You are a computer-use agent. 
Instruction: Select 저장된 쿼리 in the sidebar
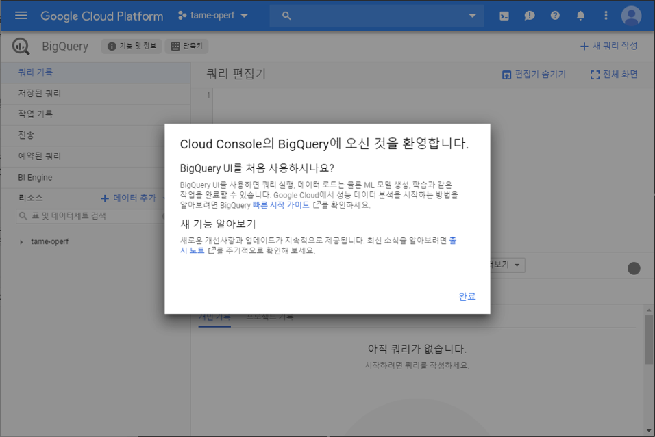tap(95, 94)
